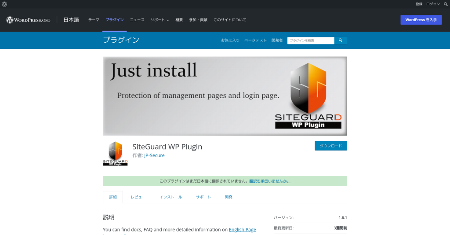Image resolution: width=450 pixels, height=235 pixels.
Task: Click the version value 1.6.1
Action: pos(343,218)
